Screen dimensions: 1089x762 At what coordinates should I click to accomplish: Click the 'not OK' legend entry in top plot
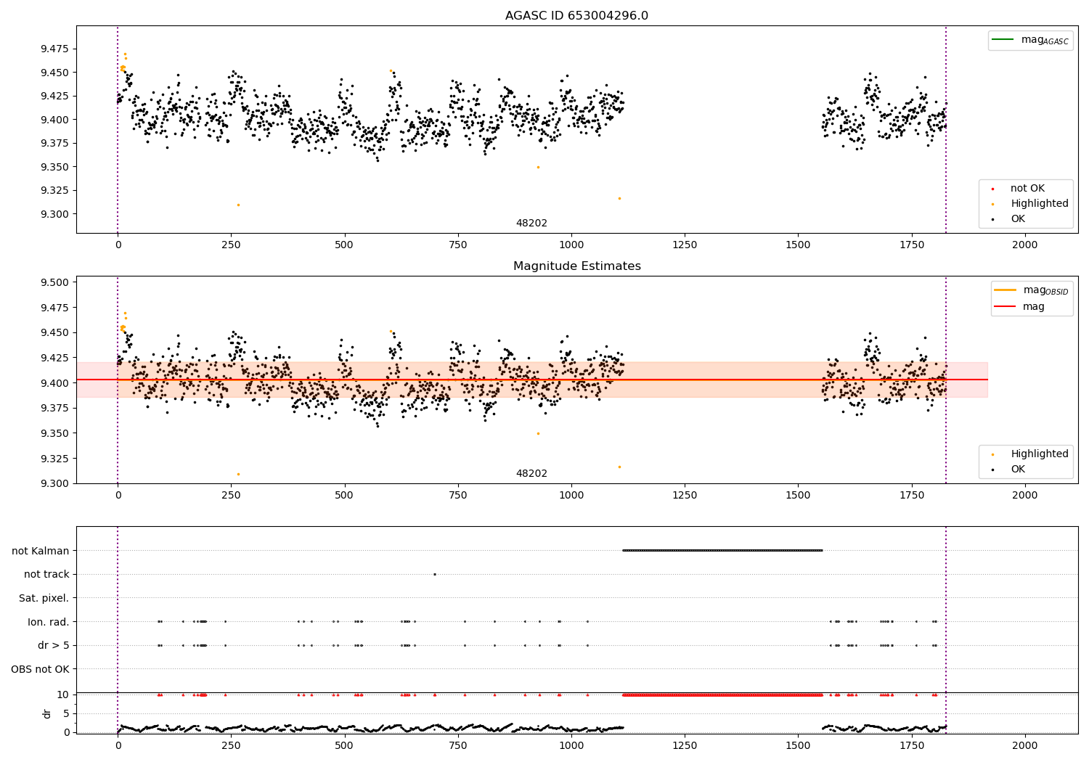pos(1027,189)
